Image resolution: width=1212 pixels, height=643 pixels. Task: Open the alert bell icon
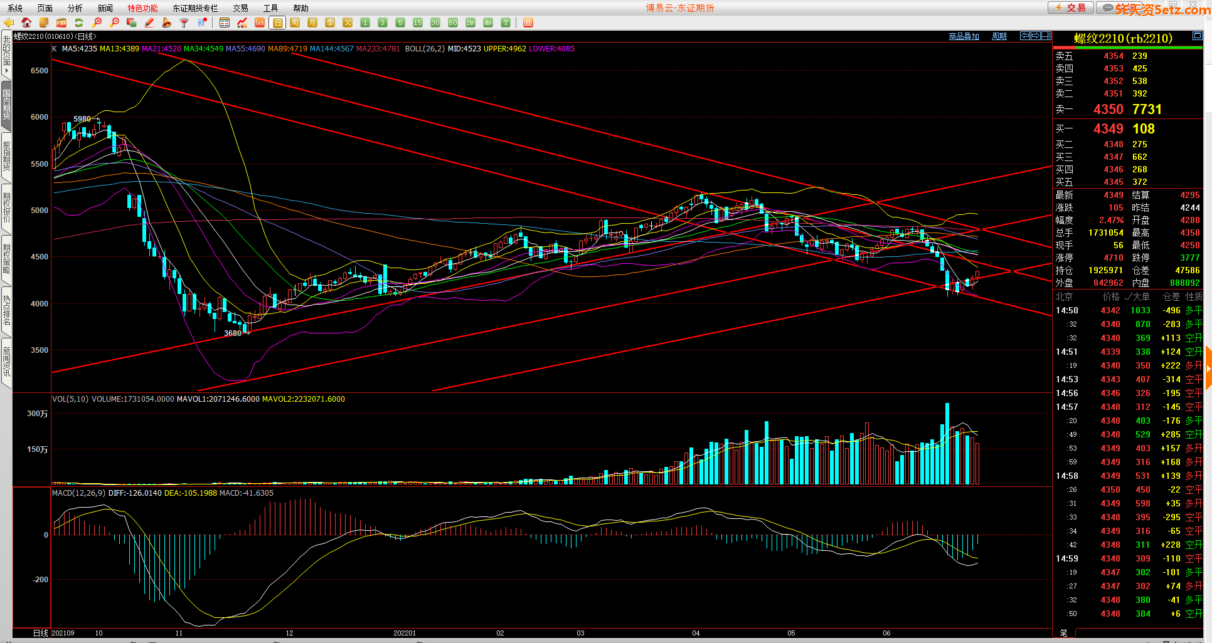coord(167,23)
